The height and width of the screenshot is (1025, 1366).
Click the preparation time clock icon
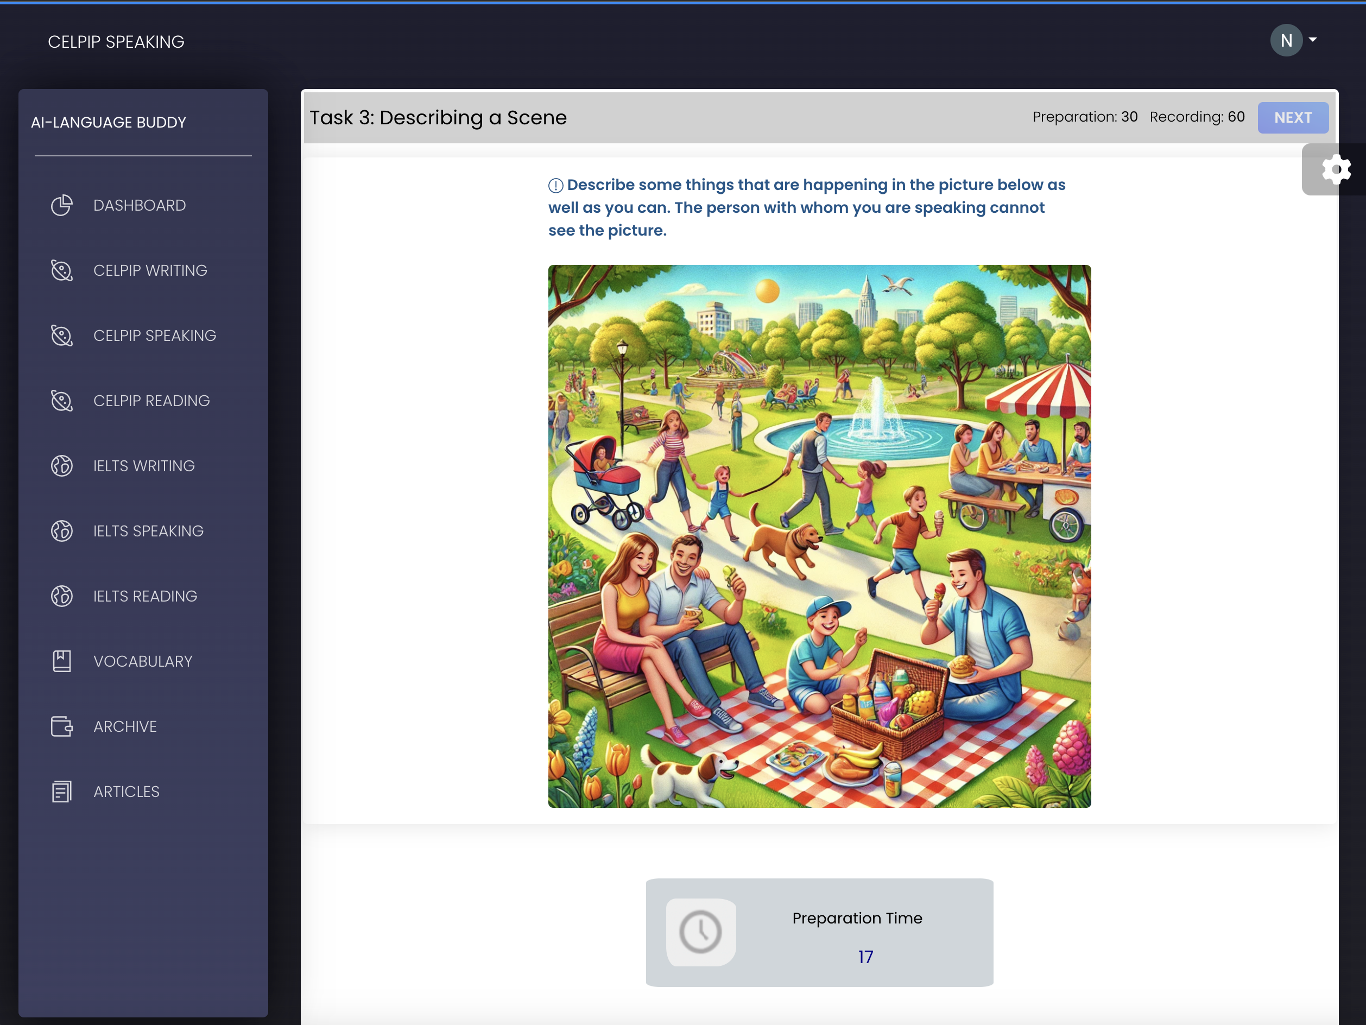tap(700, 932)
